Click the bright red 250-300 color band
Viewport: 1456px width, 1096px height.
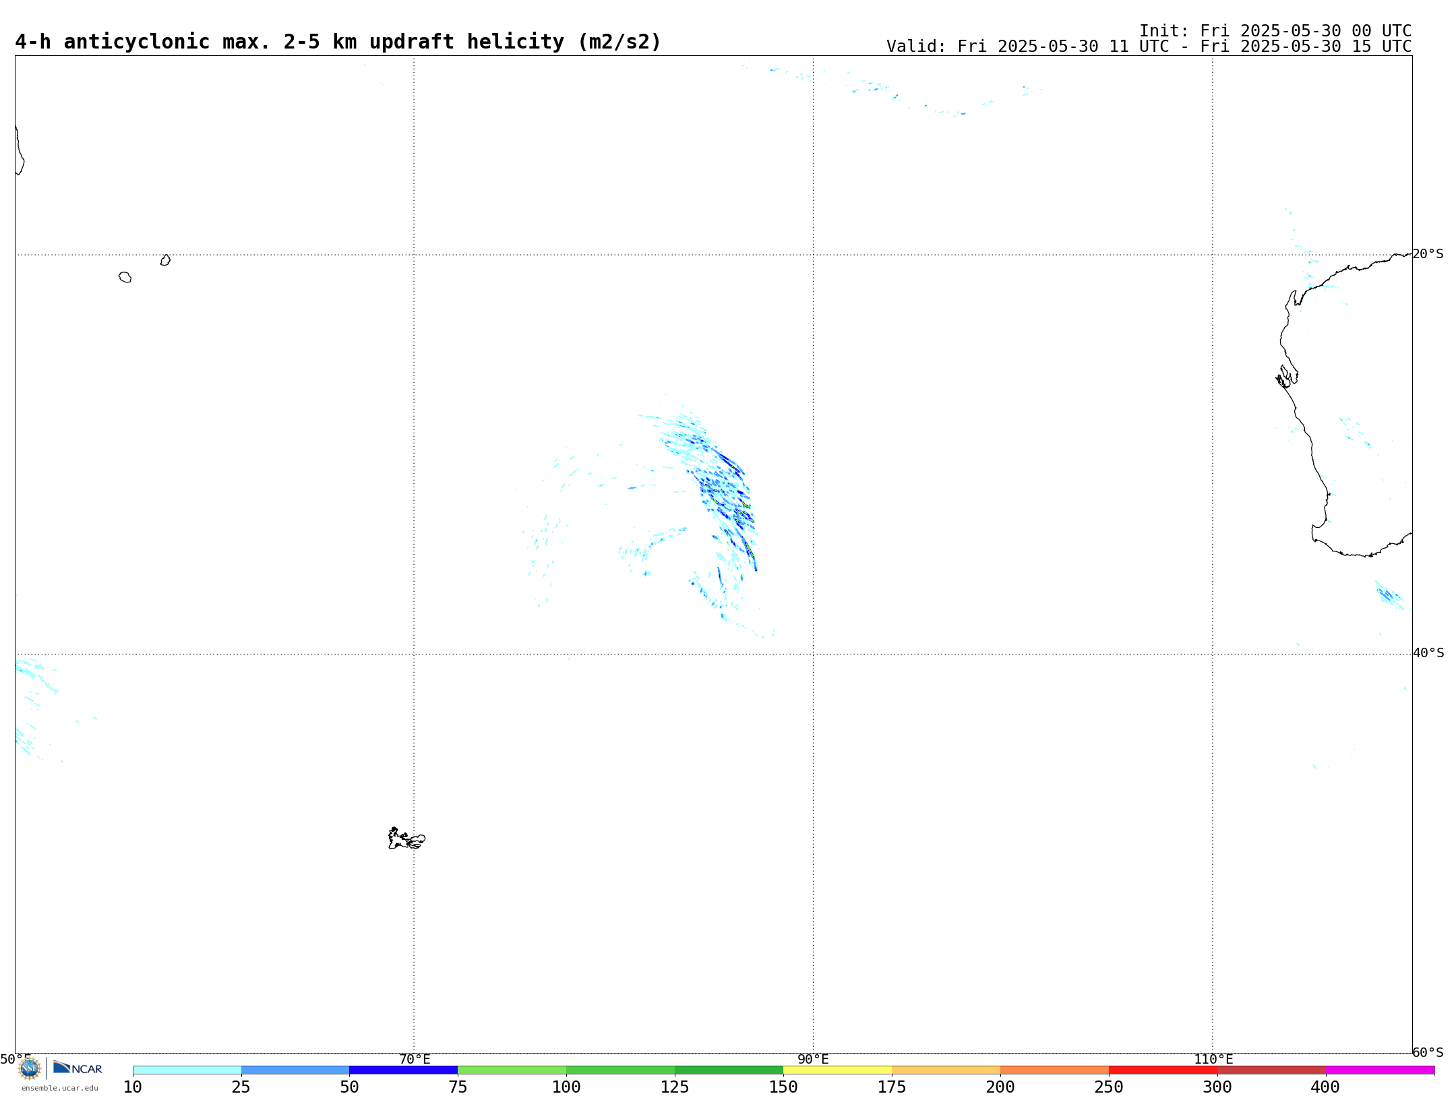click(x=1163, y=1070)
